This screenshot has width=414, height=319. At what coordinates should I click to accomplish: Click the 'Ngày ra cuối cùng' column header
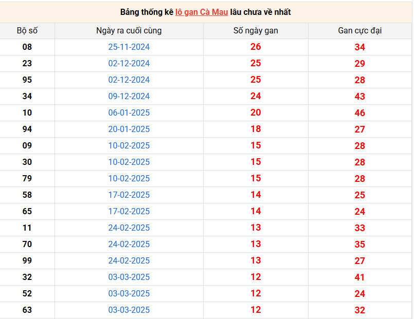pyautogui.click(x=129, y=30)
